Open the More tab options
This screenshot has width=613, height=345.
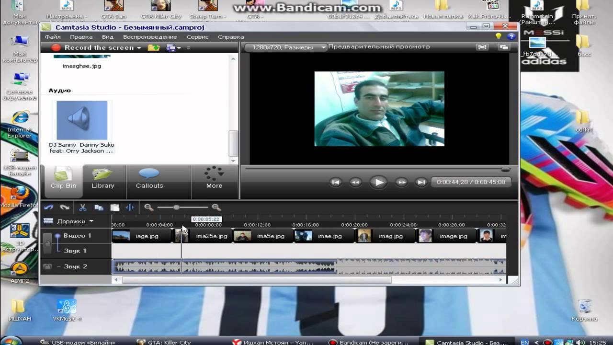click(214, 182)
